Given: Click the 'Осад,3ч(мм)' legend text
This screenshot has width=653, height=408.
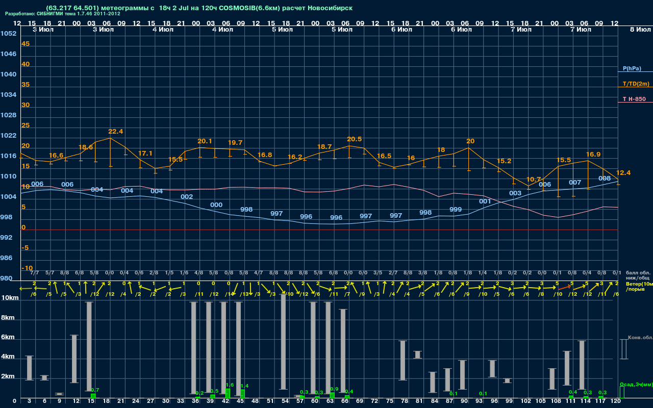Looking at the screenshot, I should click(636, 384).
